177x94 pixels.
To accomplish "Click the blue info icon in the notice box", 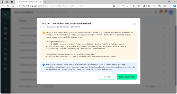I will click(43, 65).
